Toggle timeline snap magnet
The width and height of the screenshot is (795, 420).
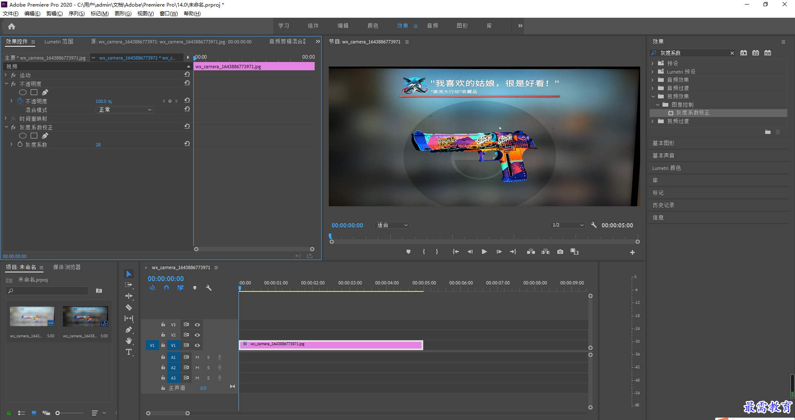click(166, 288)
